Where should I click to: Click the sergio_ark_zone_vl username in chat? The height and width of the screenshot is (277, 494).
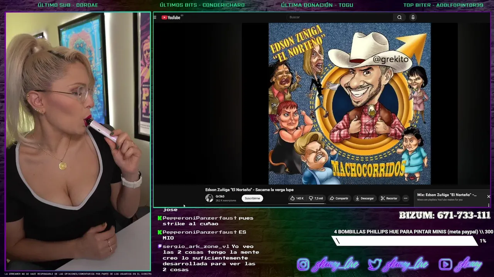point(196,246)
